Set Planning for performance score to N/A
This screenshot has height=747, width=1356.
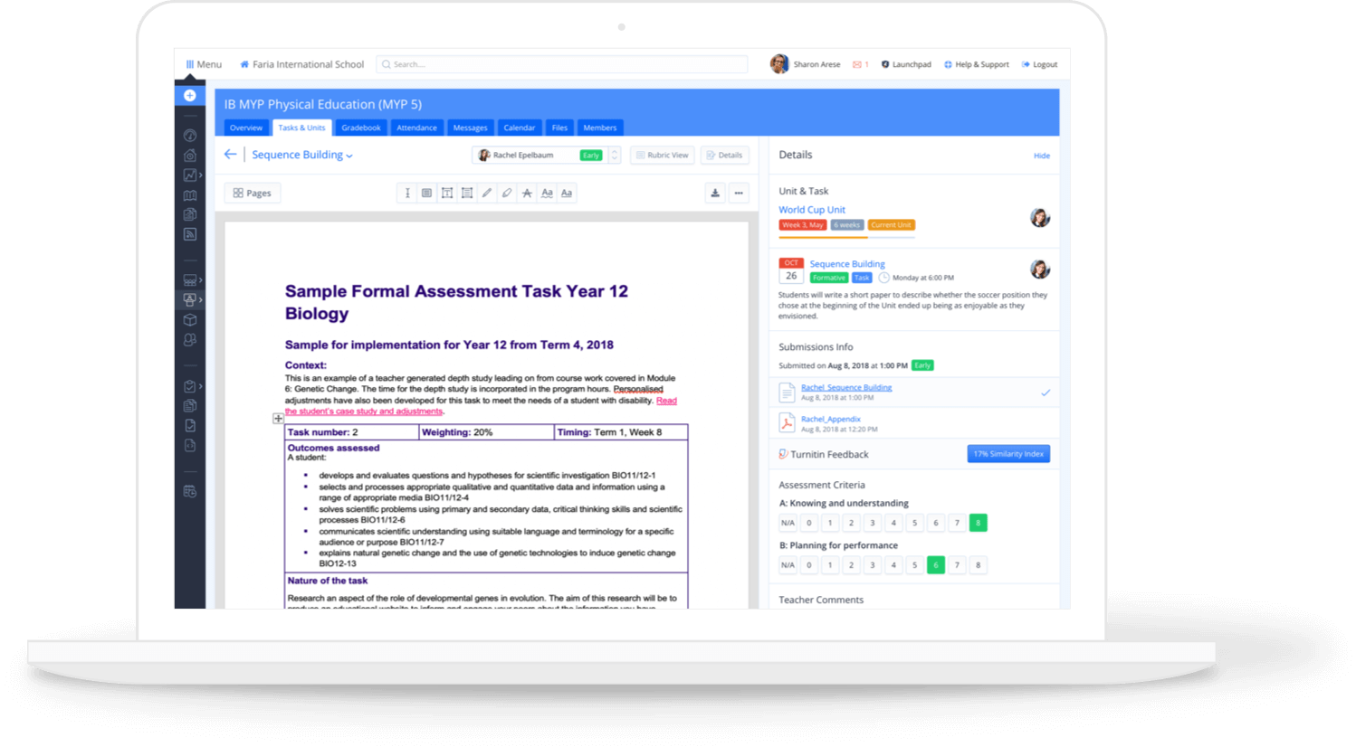click(788, 565)
